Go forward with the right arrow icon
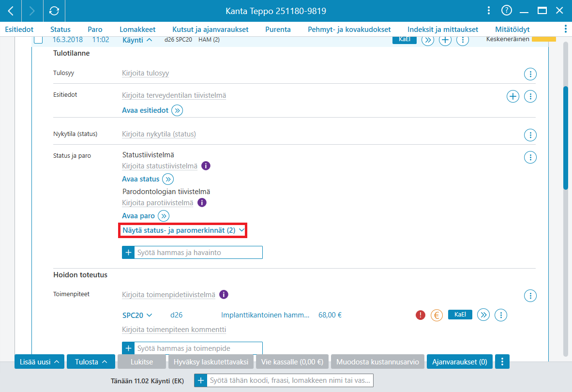This screenshot has height=392, width=572. coord(32,11)
